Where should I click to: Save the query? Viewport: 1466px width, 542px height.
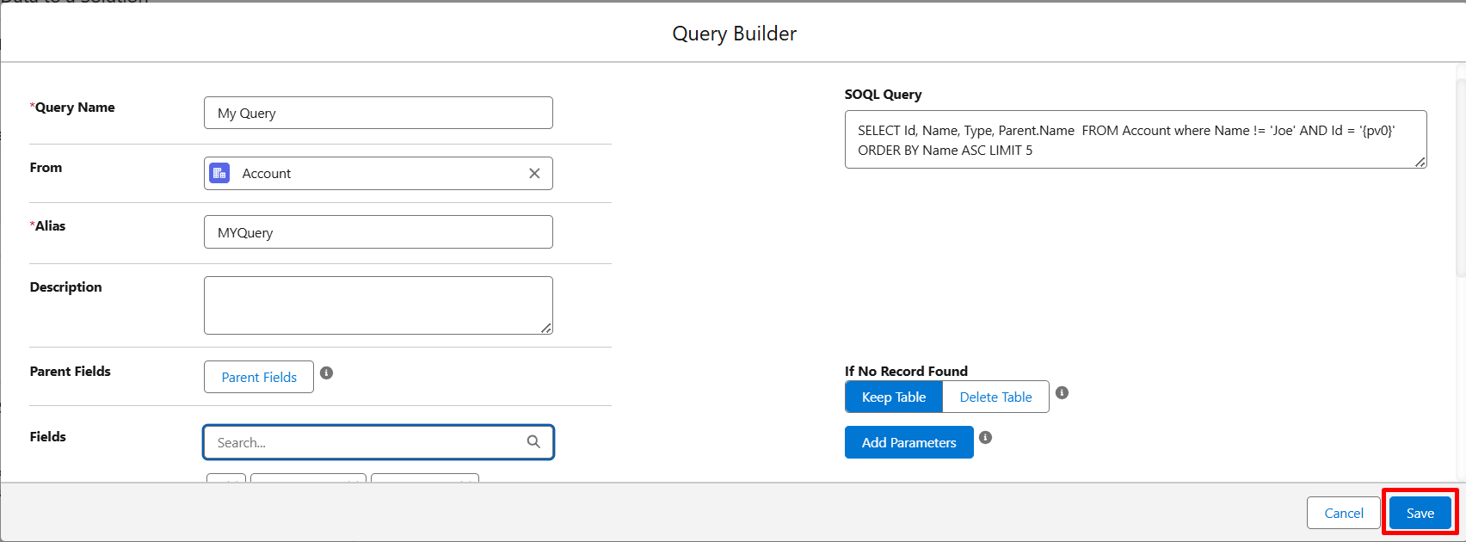1420,513
